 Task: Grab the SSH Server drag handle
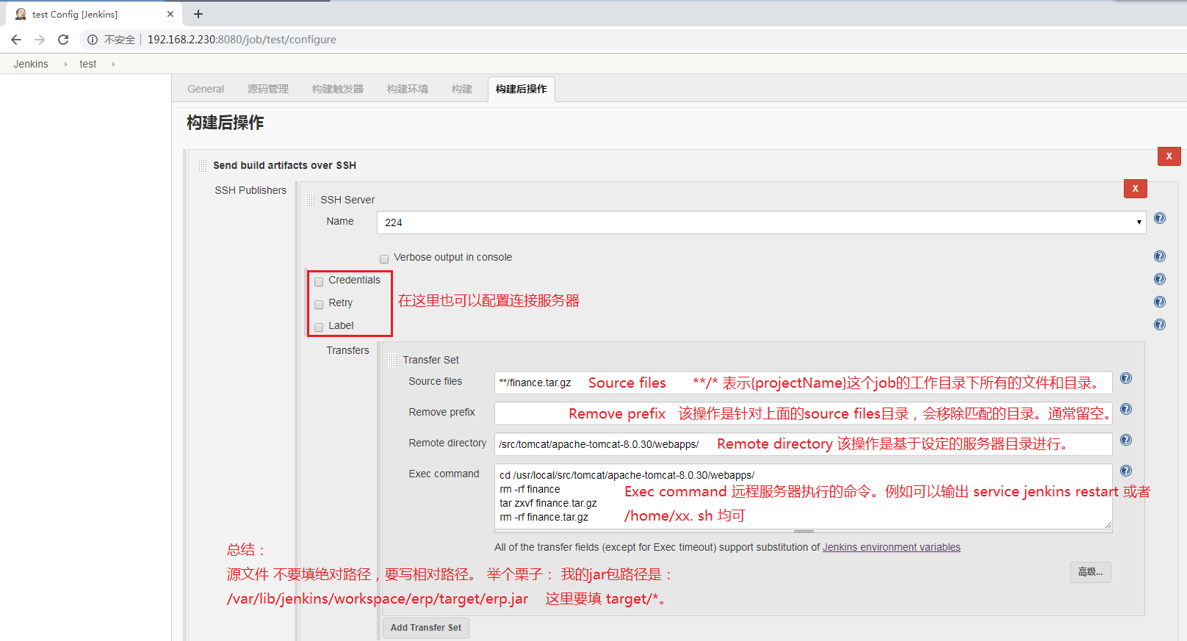click(311, 200)
